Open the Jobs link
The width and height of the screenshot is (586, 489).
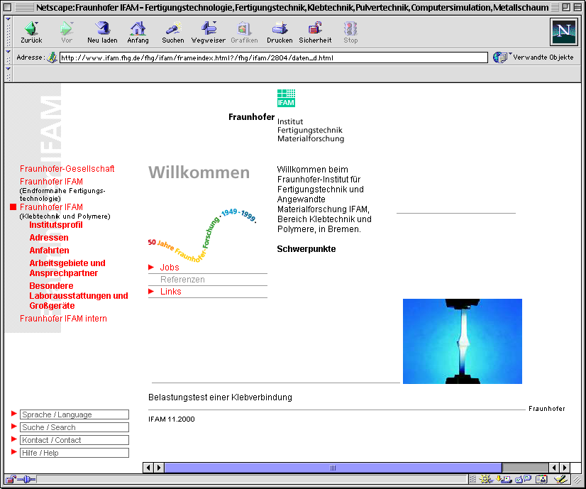pyautogui.click(x=170, y=268)
